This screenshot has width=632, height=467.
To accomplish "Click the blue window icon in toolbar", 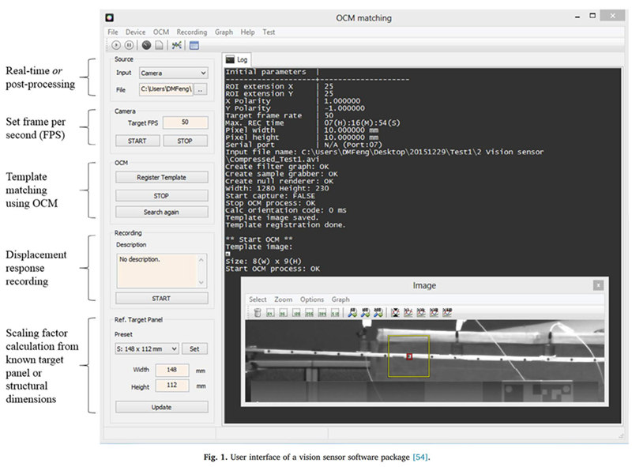I will click(x=194, y=45).
